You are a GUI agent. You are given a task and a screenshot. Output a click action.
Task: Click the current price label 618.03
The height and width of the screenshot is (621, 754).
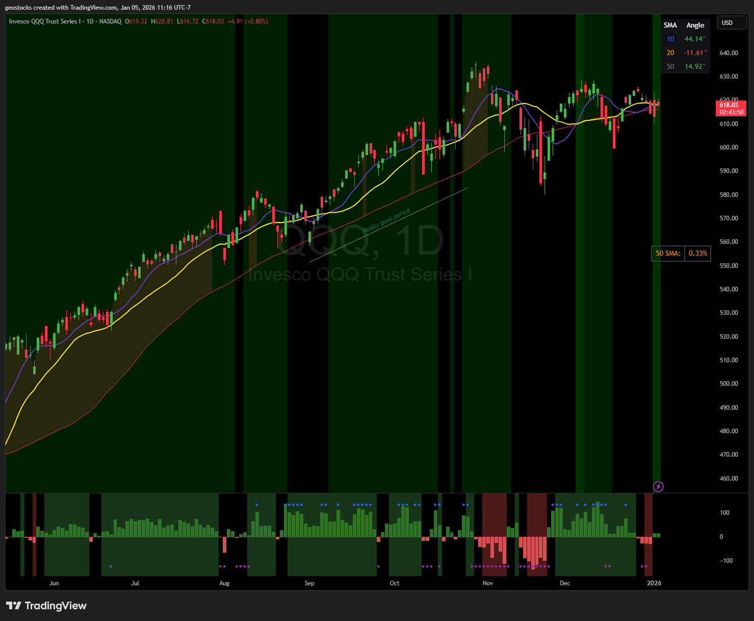pyautogui.click(x=729, y=105)
